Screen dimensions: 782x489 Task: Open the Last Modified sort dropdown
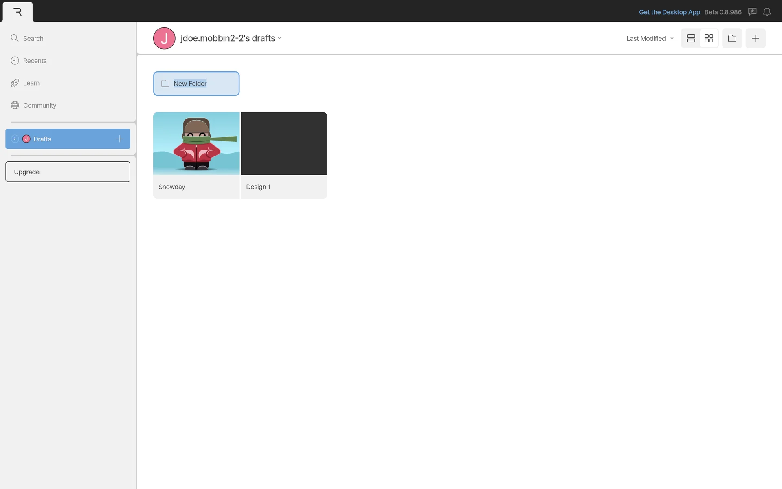pos(650,38)
